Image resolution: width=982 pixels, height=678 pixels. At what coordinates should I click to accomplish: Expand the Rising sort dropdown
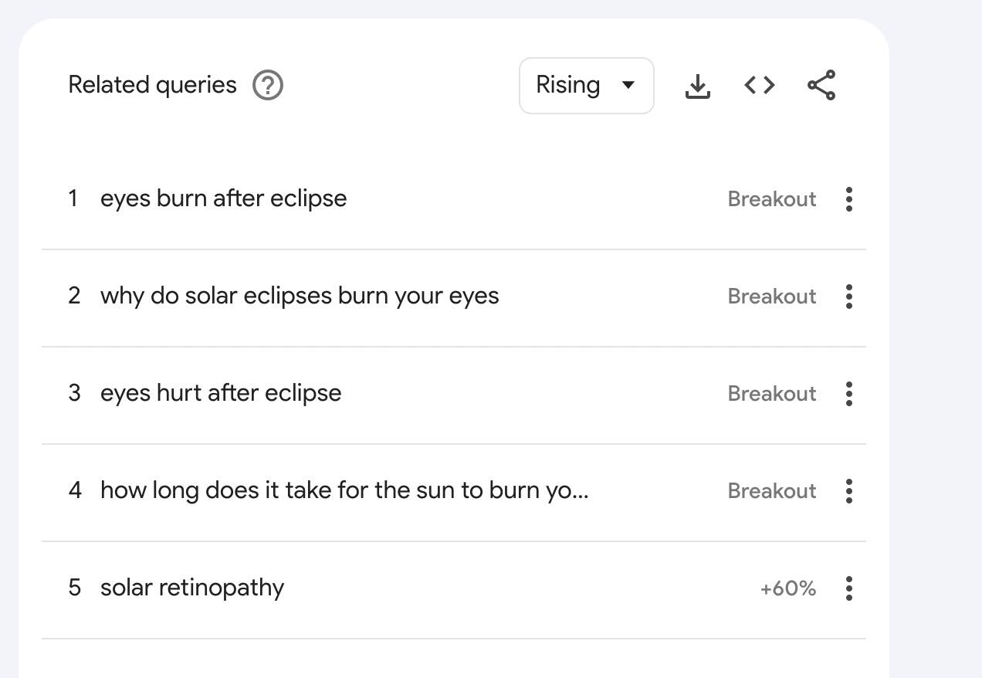[x=585, y=86]
